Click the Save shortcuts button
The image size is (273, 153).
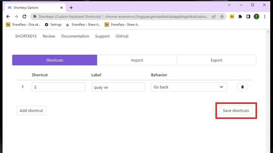[x=236, y=111]
